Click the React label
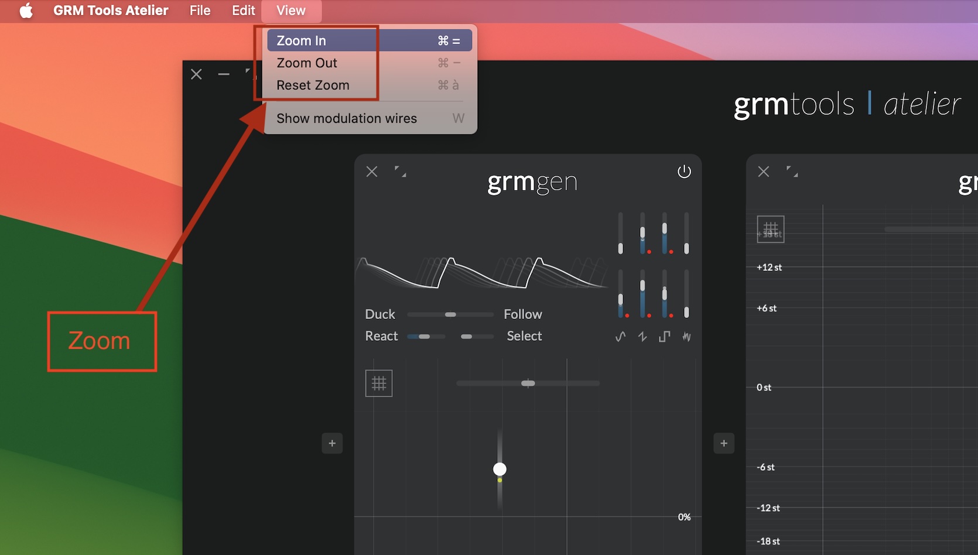 (x=381, y=336)
